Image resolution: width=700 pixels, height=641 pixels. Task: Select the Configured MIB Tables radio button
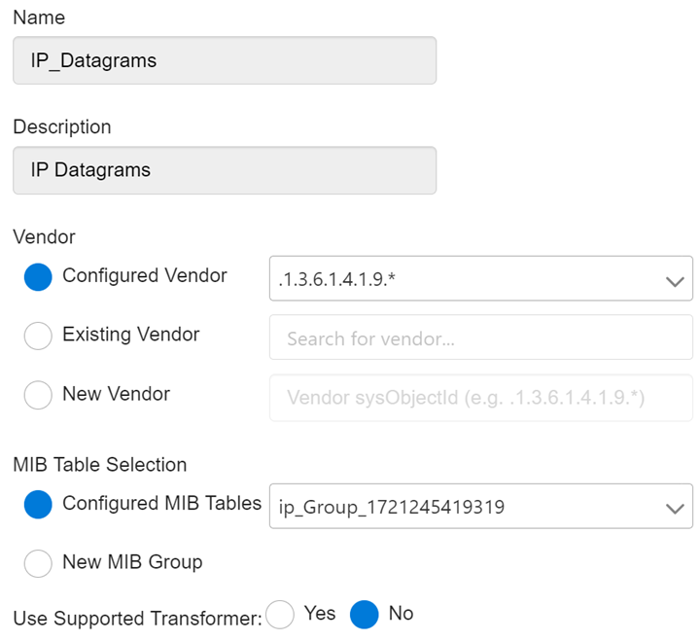38,505
